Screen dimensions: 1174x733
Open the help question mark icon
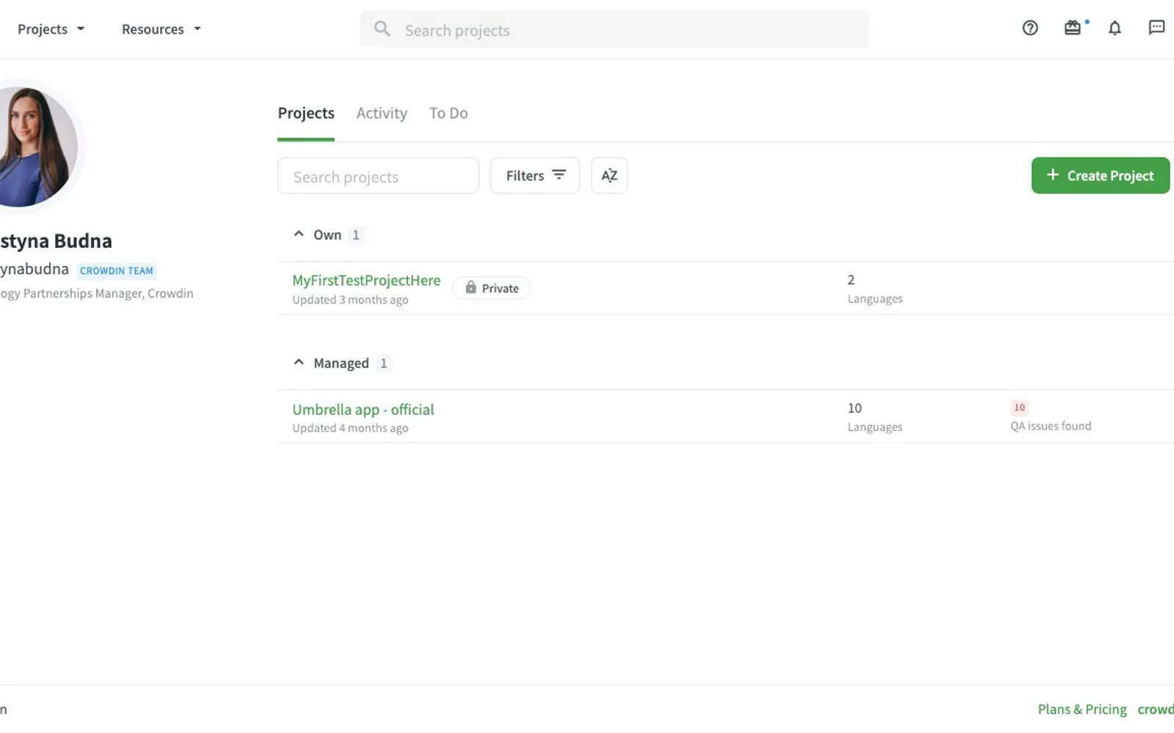tap(1030, 28)
